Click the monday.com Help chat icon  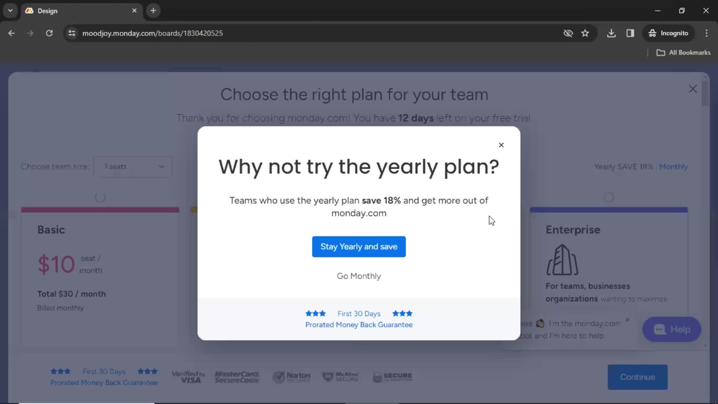tap(672, 329)
